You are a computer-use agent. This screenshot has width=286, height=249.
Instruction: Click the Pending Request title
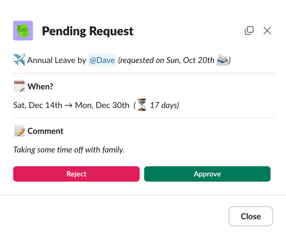click(x=88, y=31)
